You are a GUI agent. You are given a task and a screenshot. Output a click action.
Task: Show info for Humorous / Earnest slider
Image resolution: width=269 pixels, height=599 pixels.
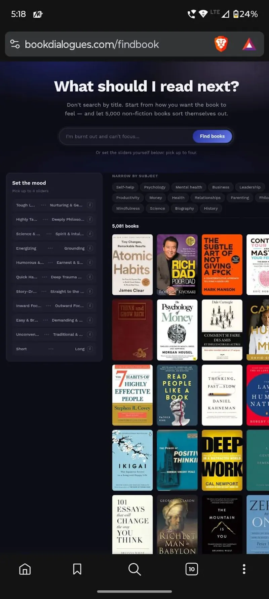click(90, 262)
